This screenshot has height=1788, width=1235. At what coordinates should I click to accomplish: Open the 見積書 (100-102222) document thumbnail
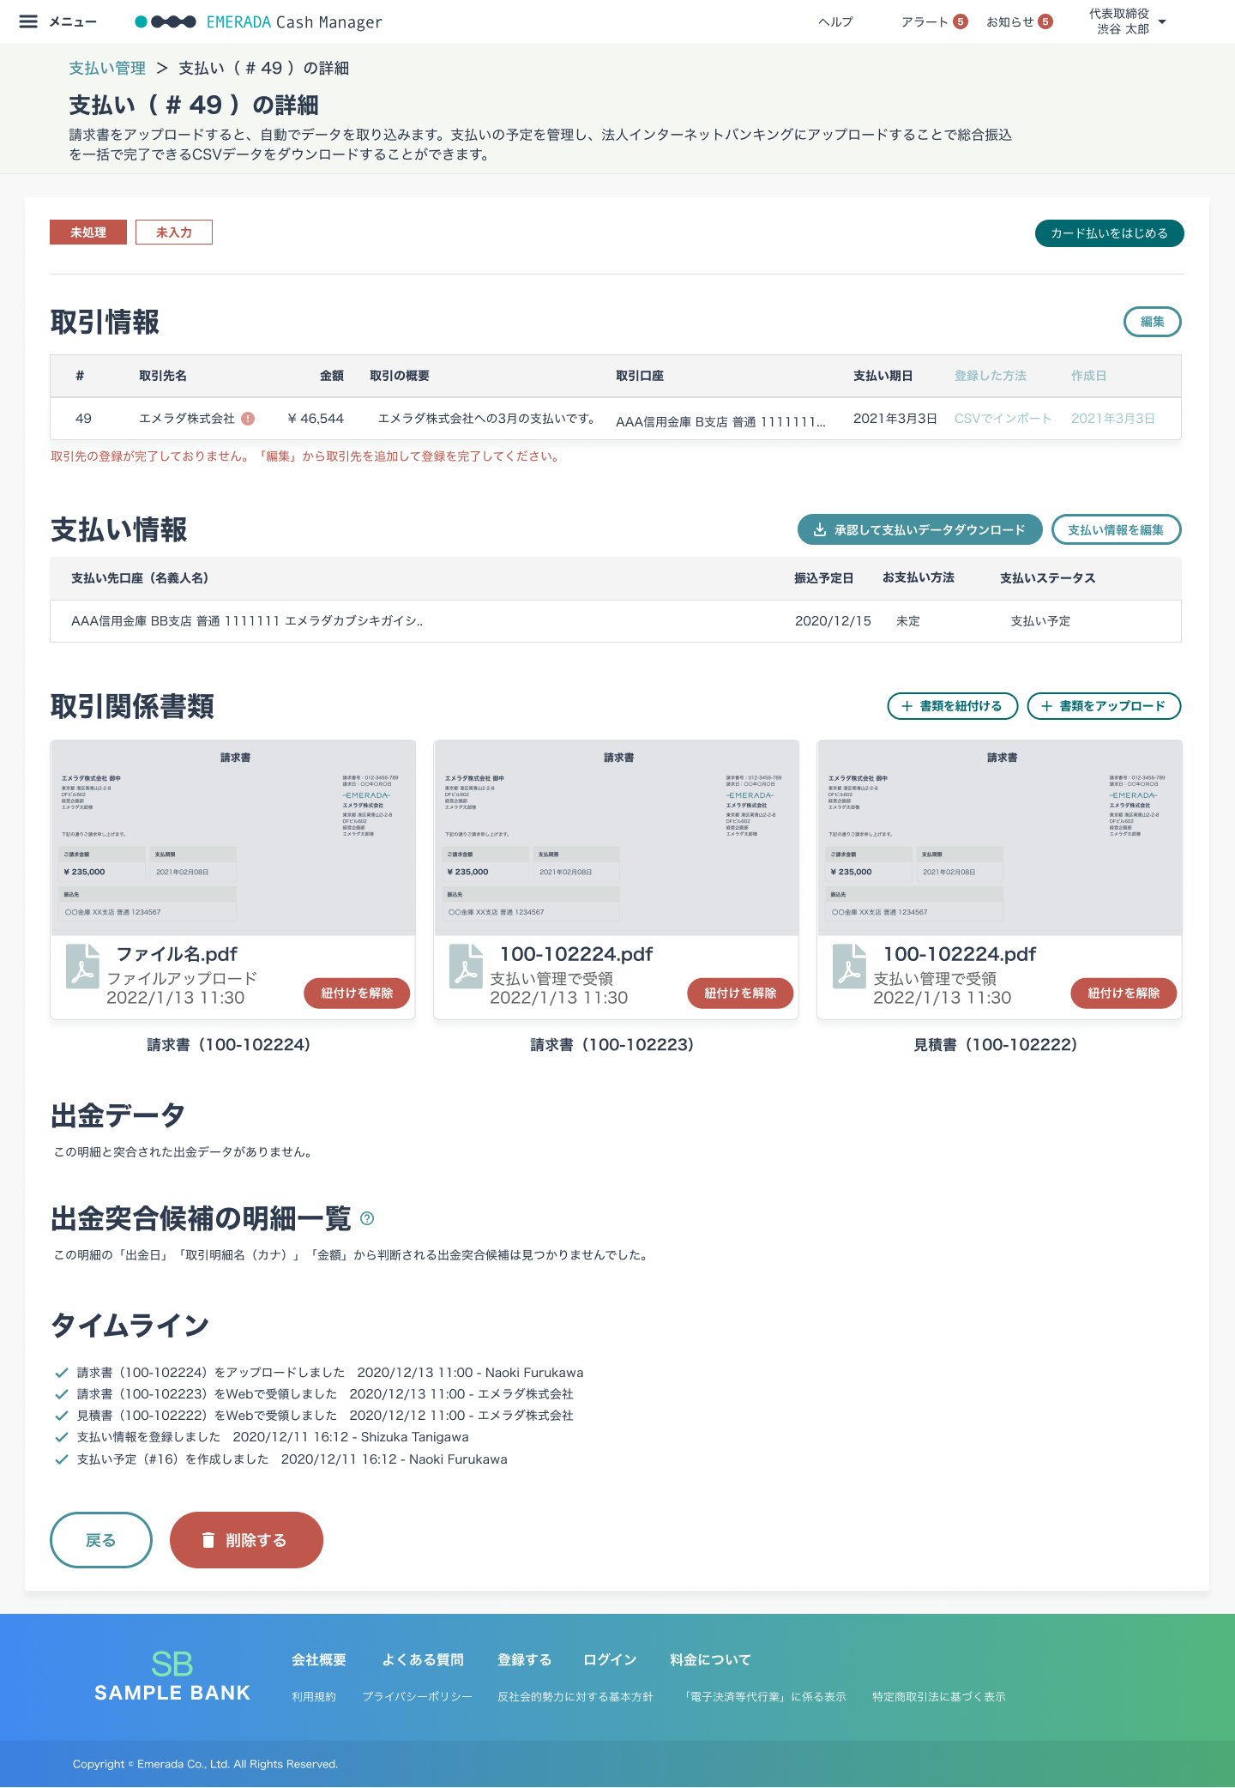click(999, 837)
